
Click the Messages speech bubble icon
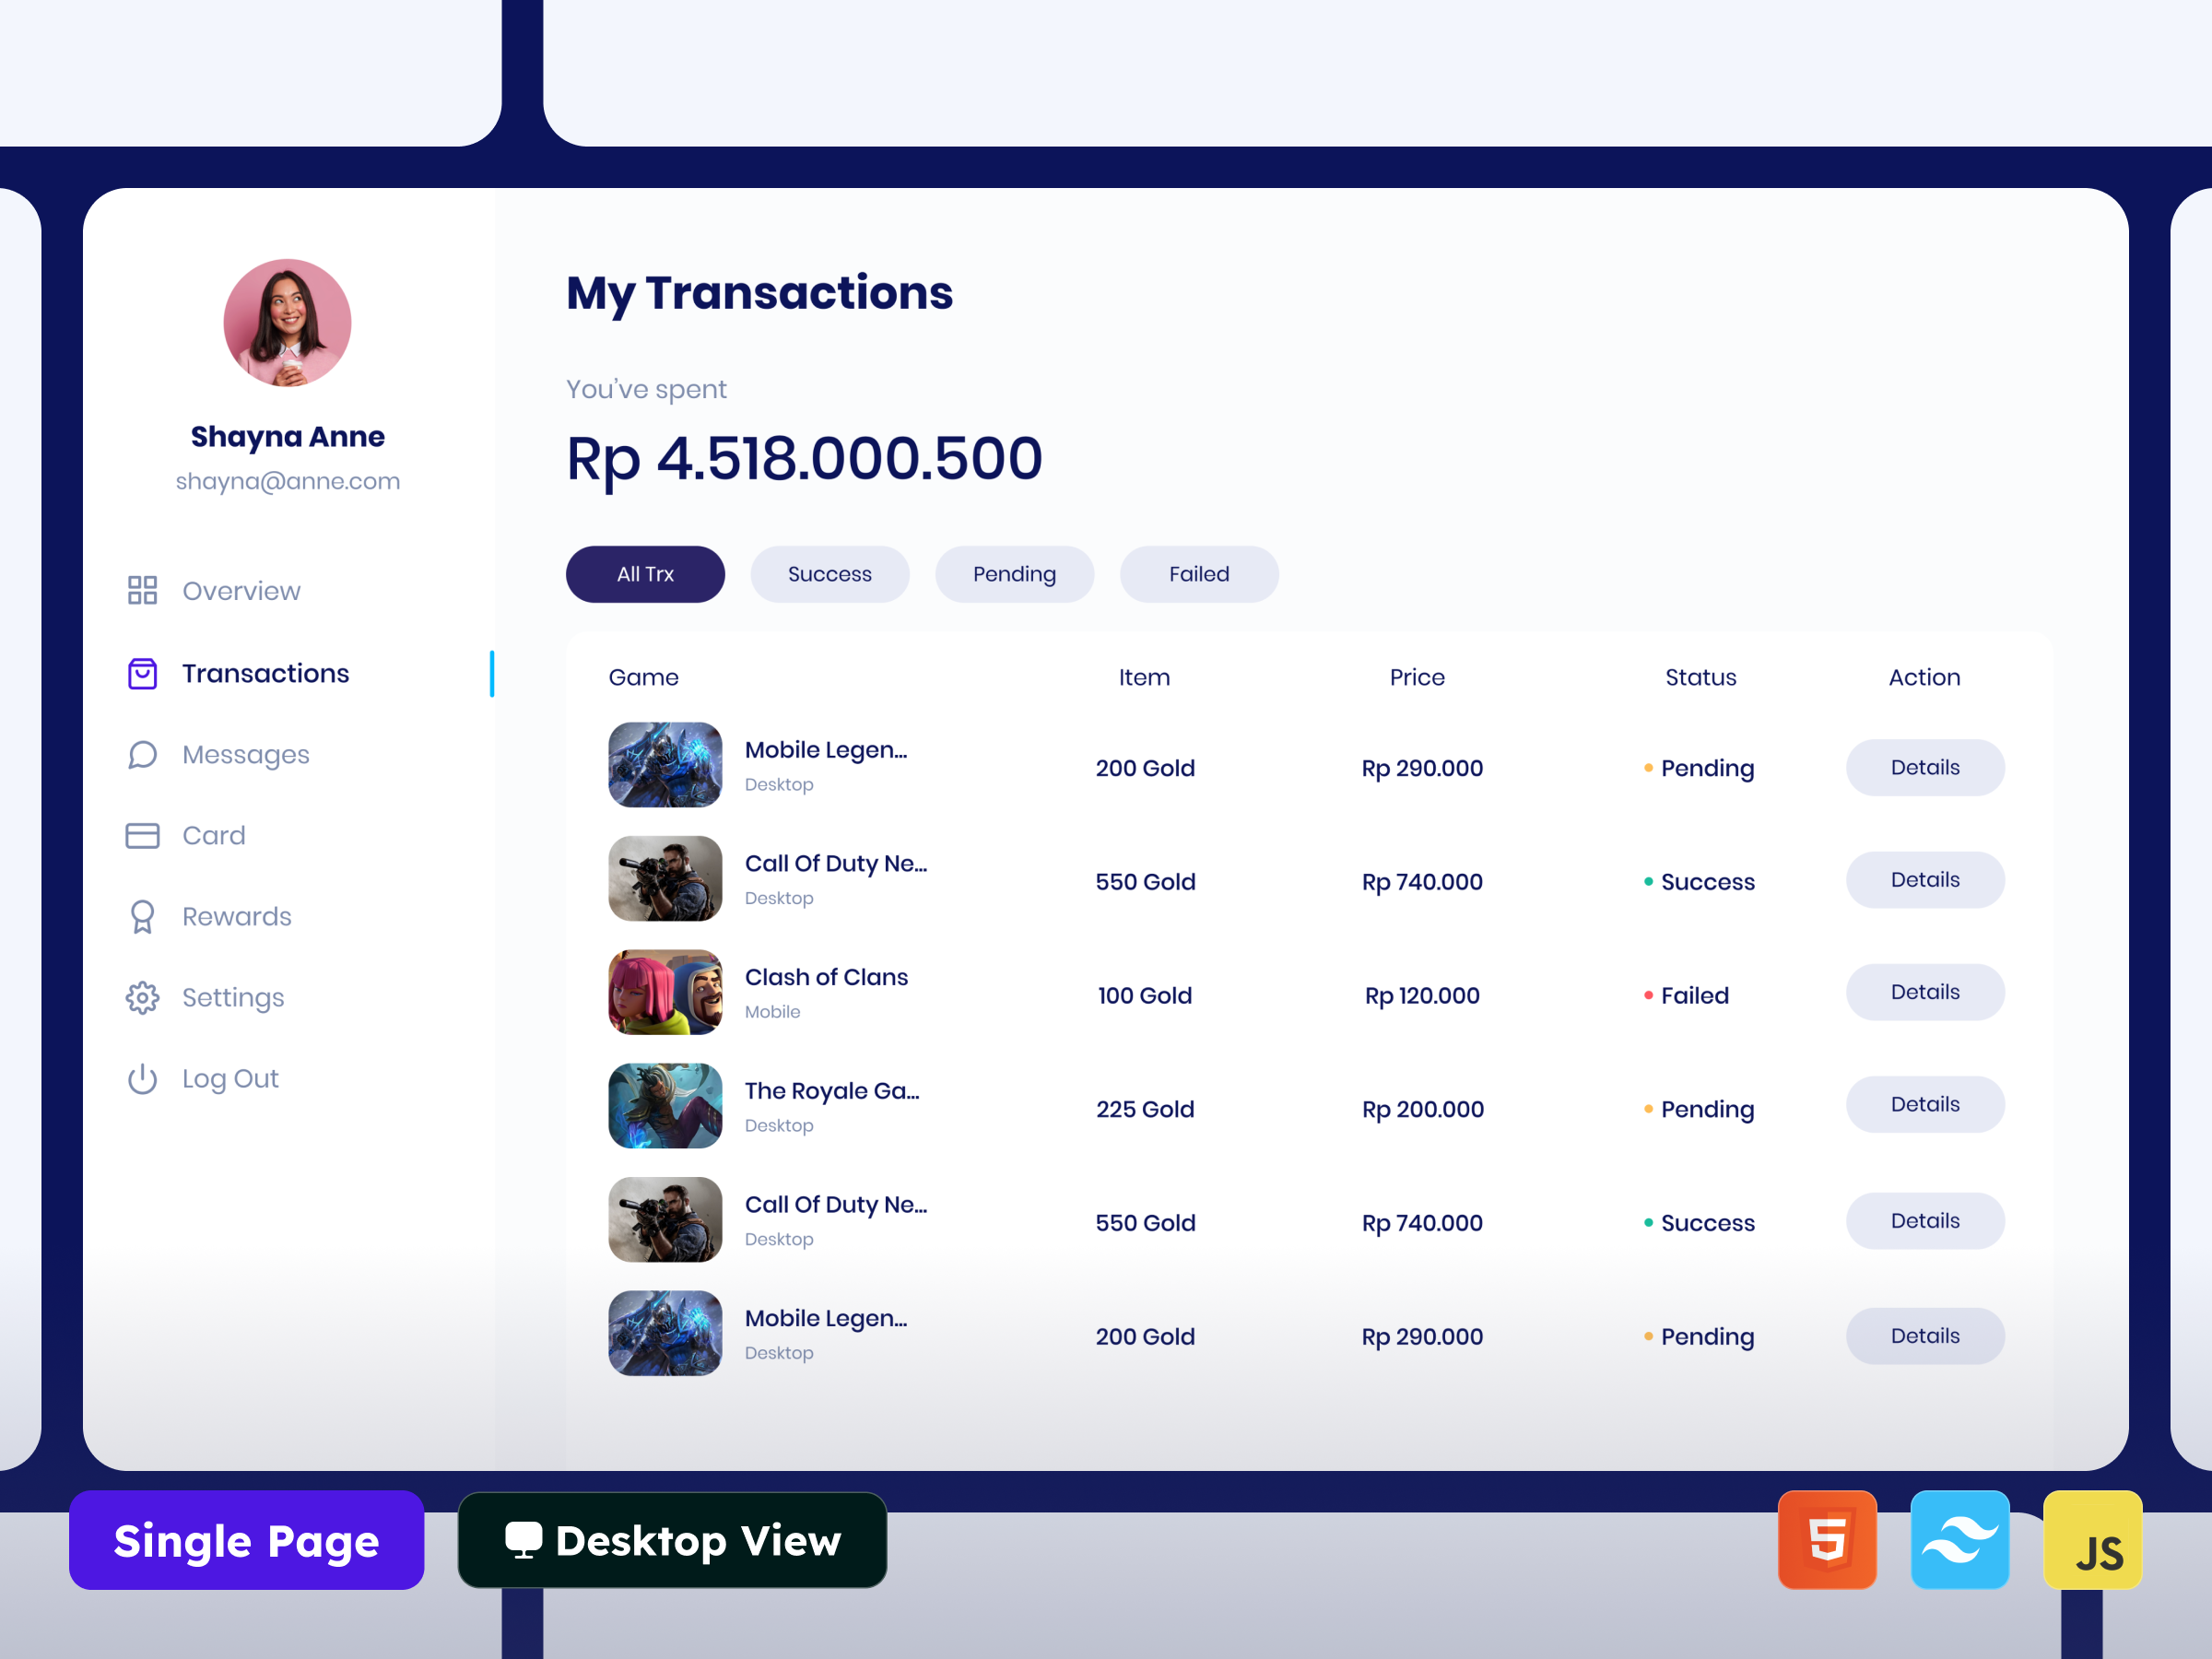142,754
